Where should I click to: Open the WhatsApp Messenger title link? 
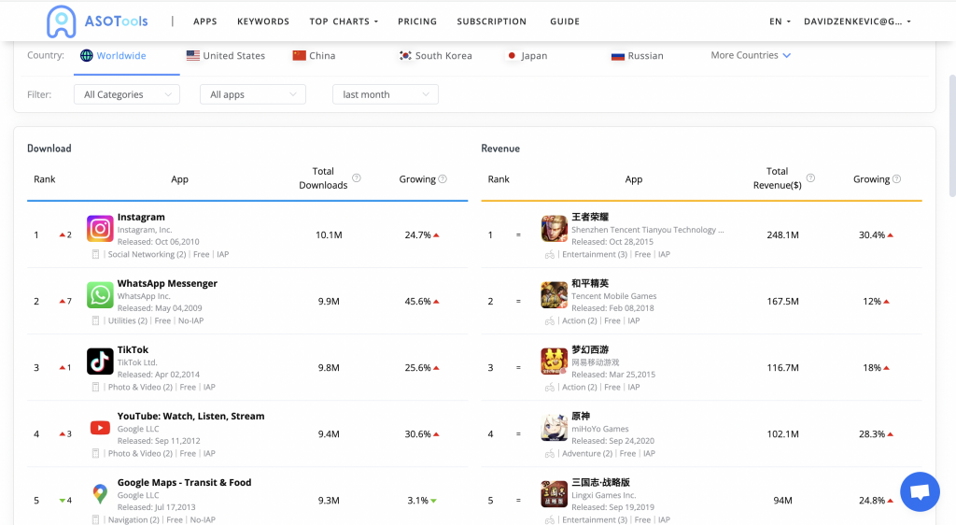(x=167, y=284)
